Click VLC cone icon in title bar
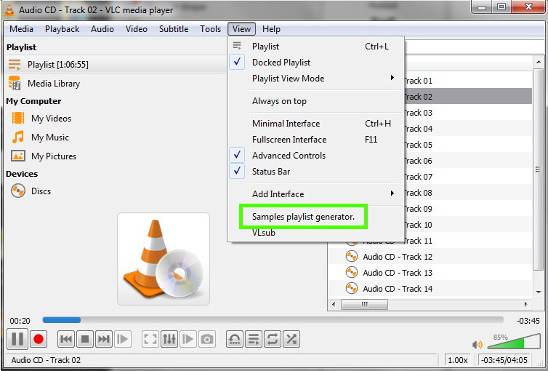This screenshot has height=371, width=548. pos(9,9)
